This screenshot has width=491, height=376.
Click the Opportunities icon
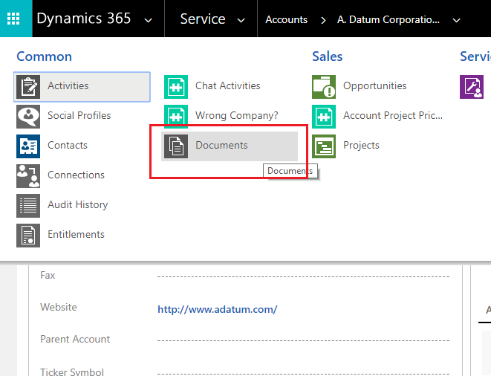pyautogui.click(x=324, y=86)
